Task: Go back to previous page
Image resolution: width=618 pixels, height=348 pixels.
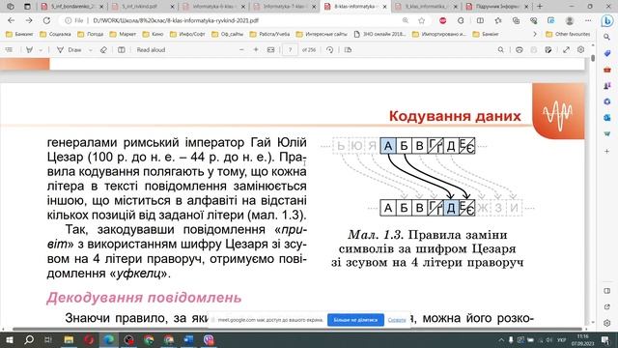Action: tap(11, 20)
